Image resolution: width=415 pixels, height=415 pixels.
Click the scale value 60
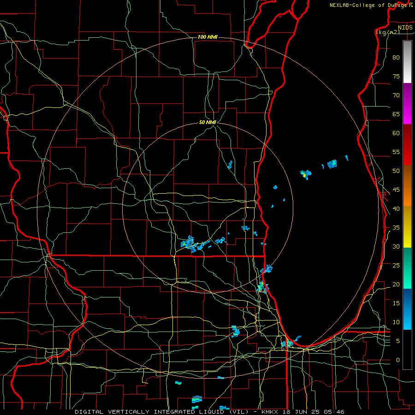tap(396, 133)
